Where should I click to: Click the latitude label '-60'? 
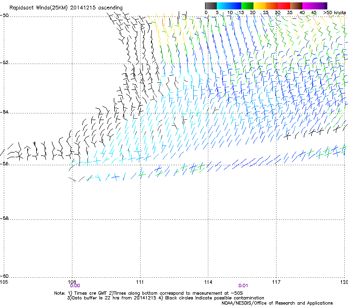pyautogui.click(x=4, y=276)
